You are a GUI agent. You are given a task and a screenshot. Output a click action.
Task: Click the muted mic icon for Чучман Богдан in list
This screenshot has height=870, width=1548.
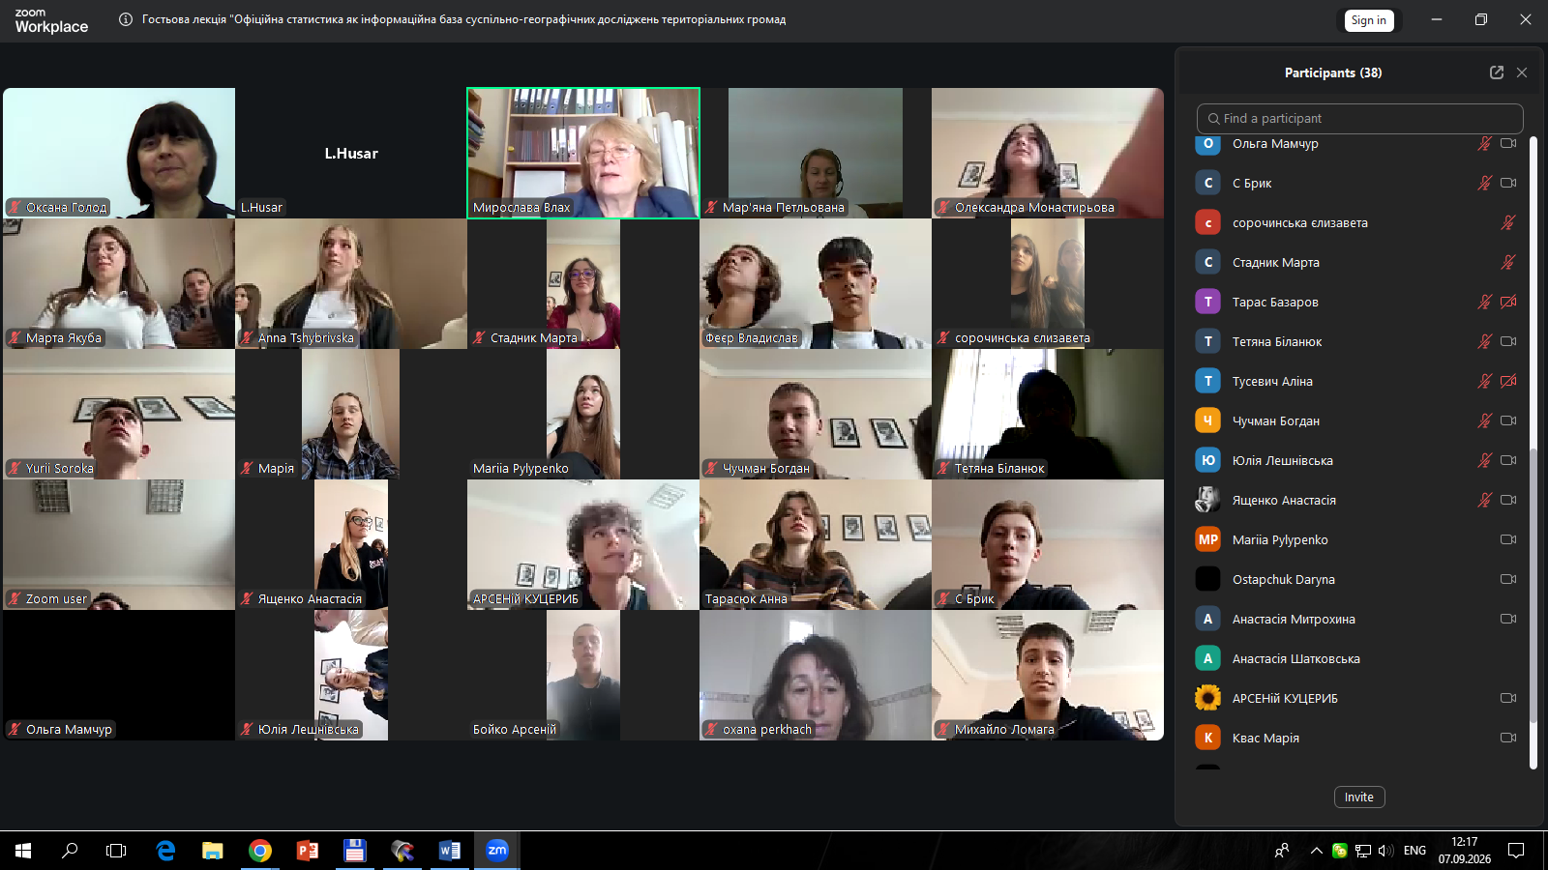[1485, 420]
